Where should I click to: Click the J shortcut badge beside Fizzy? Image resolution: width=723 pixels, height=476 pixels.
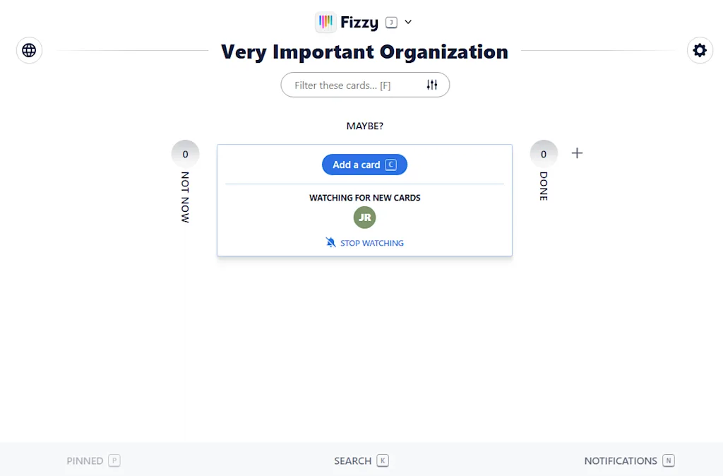(391, 23)
